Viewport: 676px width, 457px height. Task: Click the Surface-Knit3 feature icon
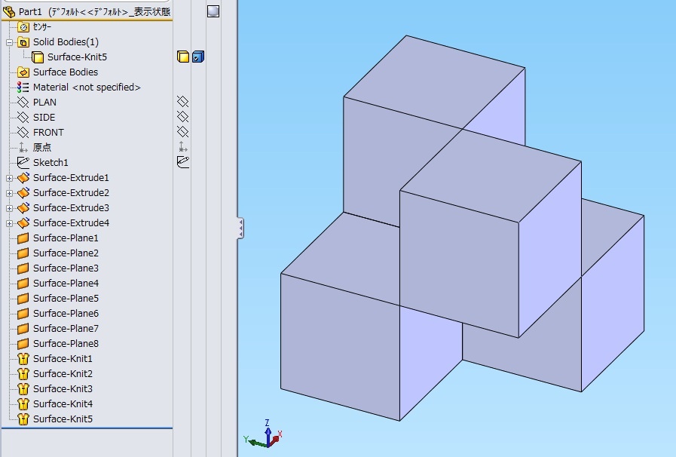23,389
